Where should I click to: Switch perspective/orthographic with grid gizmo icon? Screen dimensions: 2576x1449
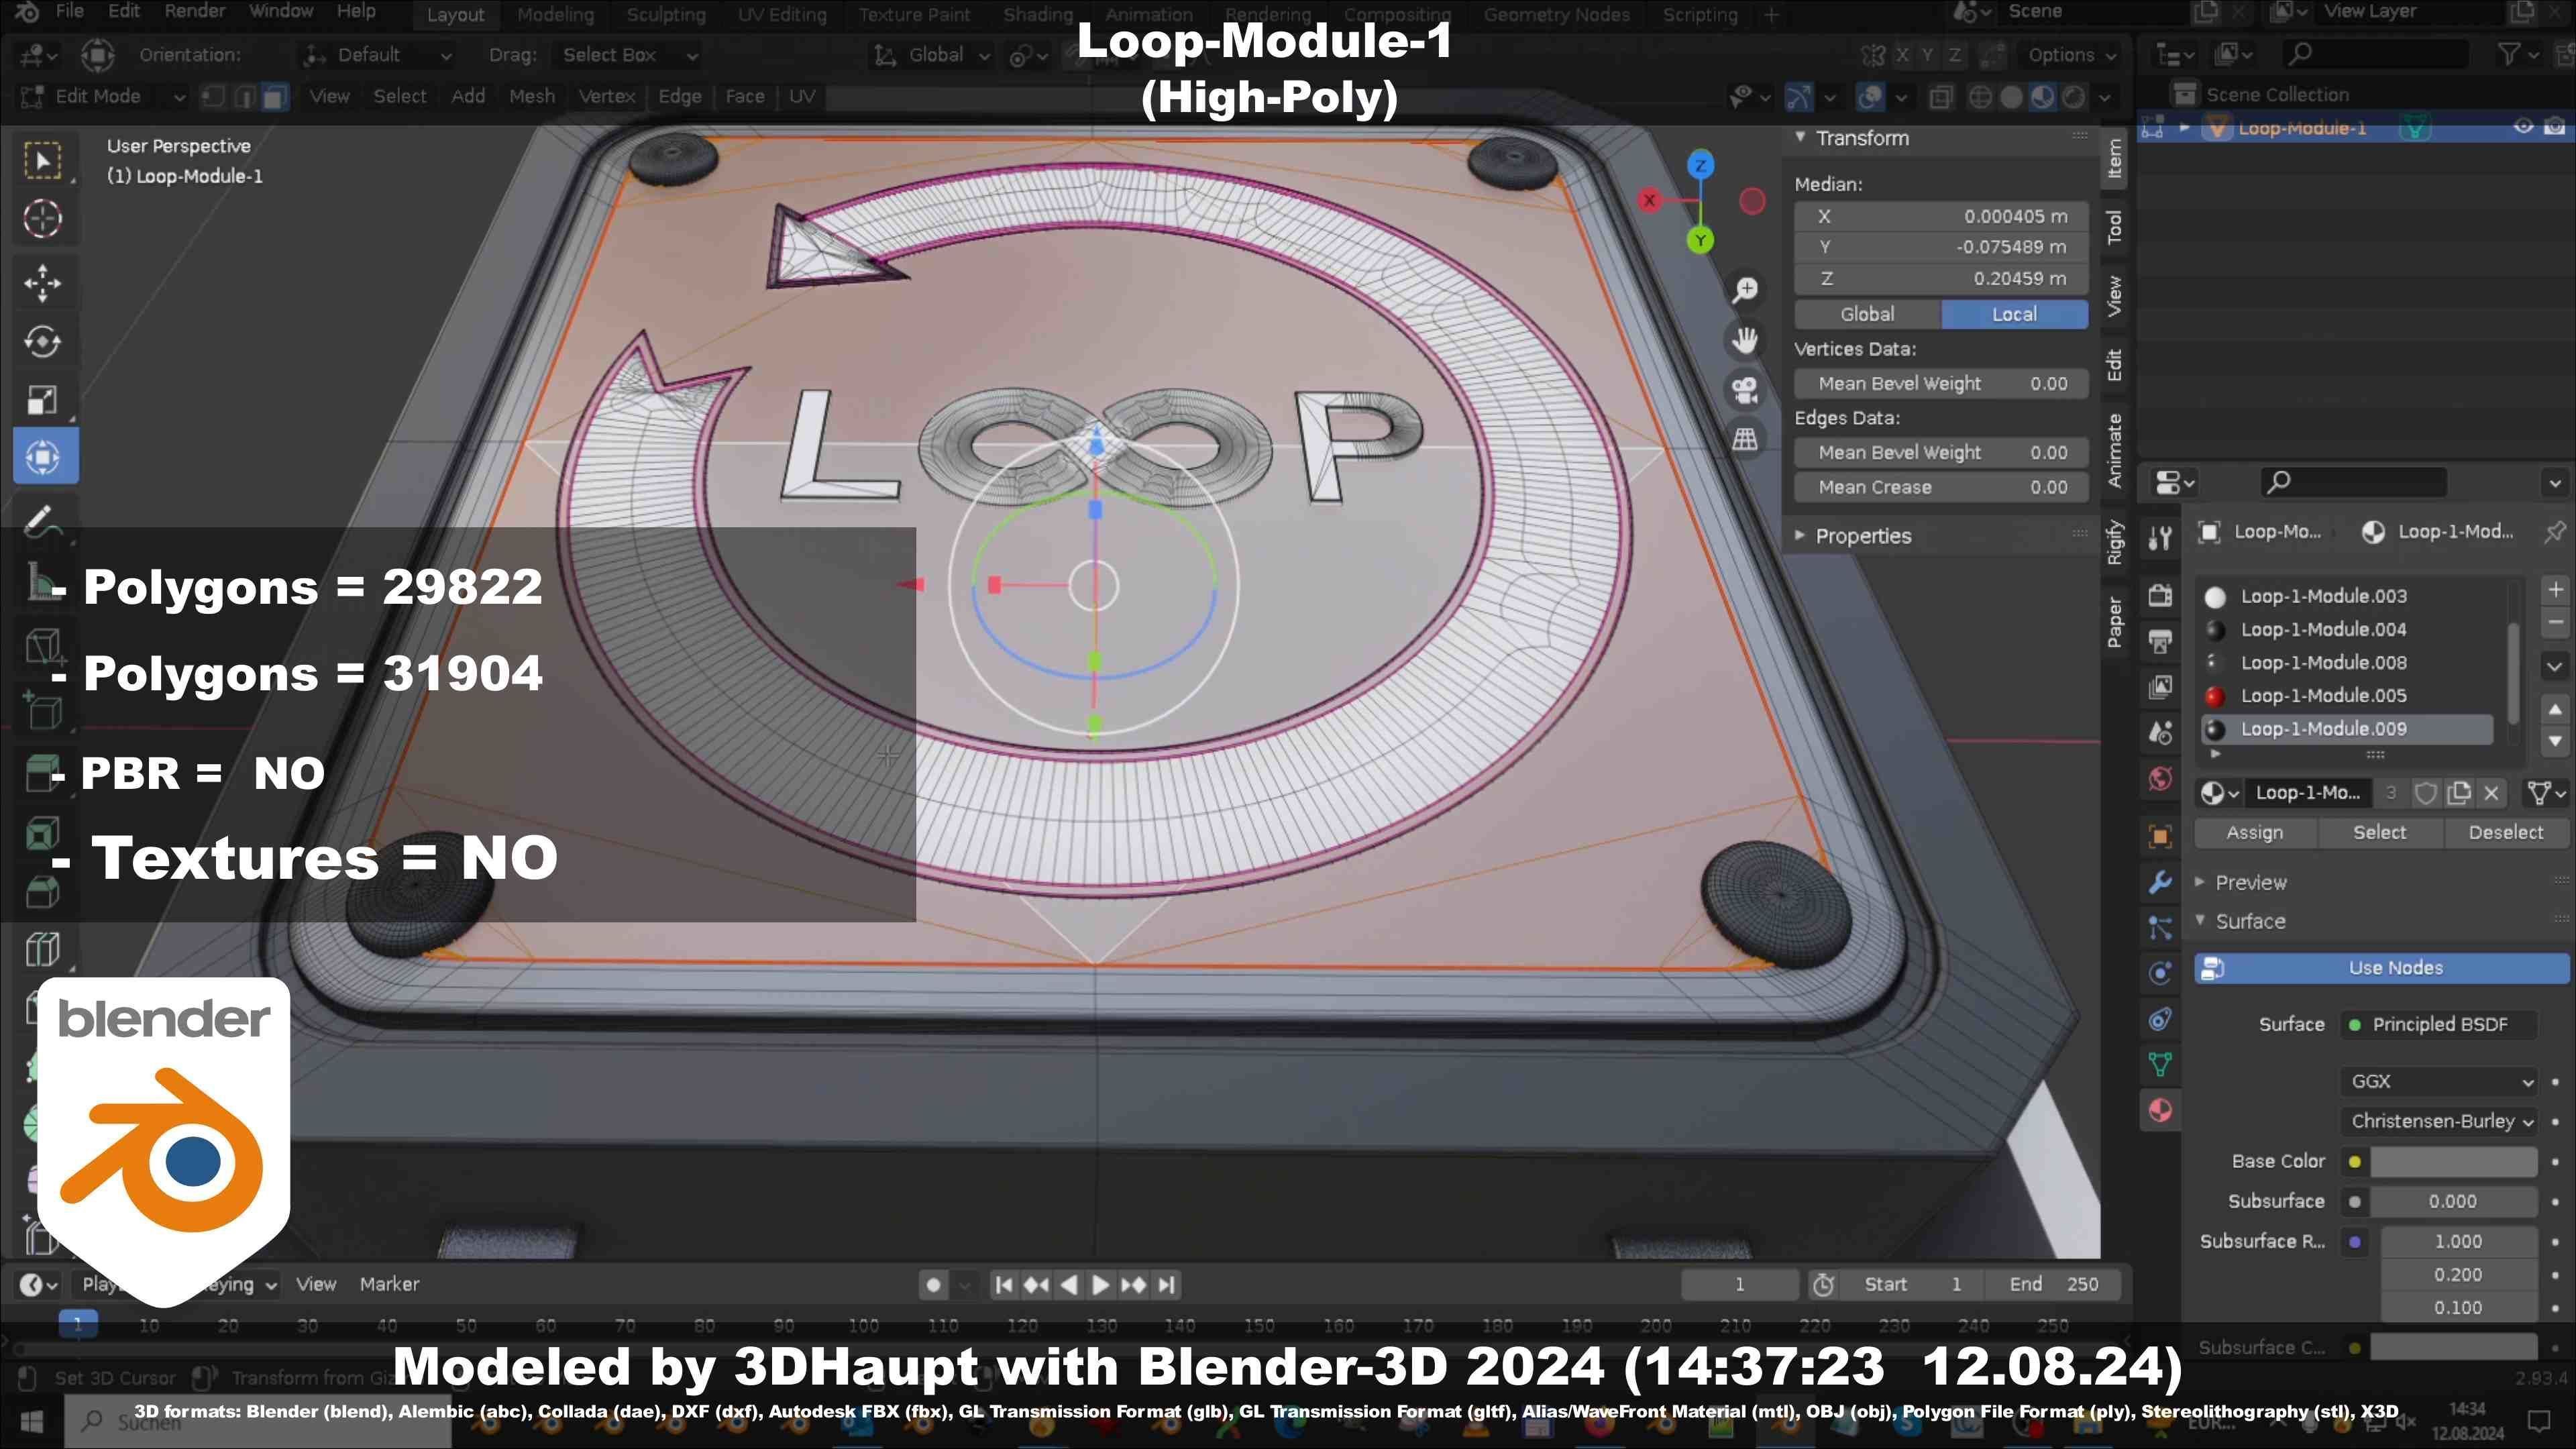click(x=1745, y=439)
